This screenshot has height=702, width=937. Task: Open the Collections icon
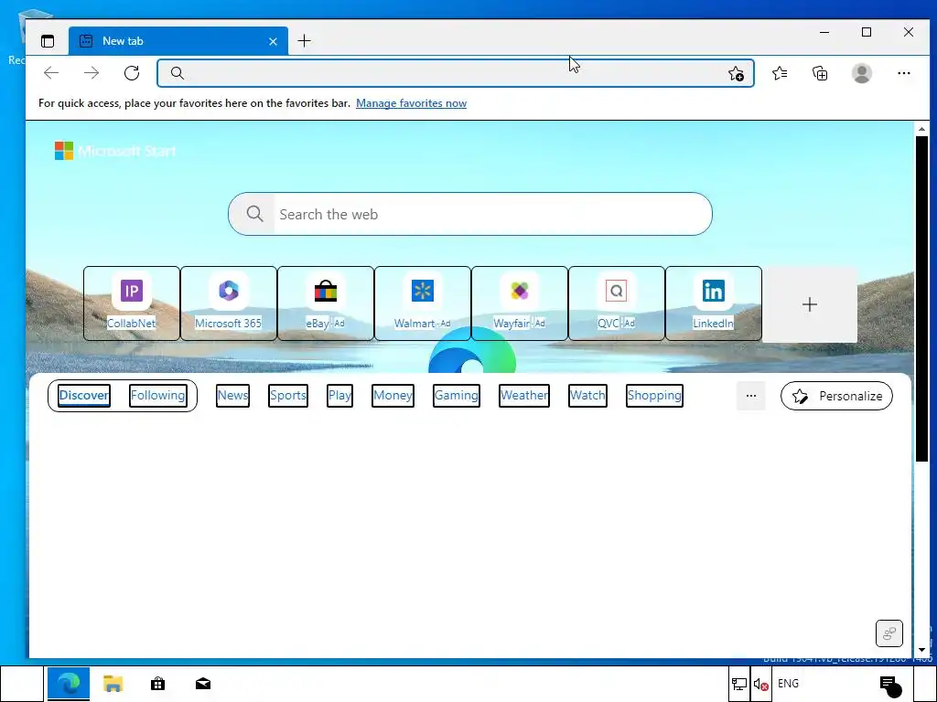[820, 73]
